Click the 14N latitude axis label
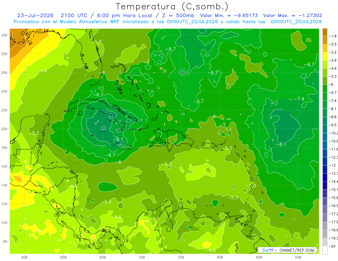The image size is (338, 261). pos(5,185)
